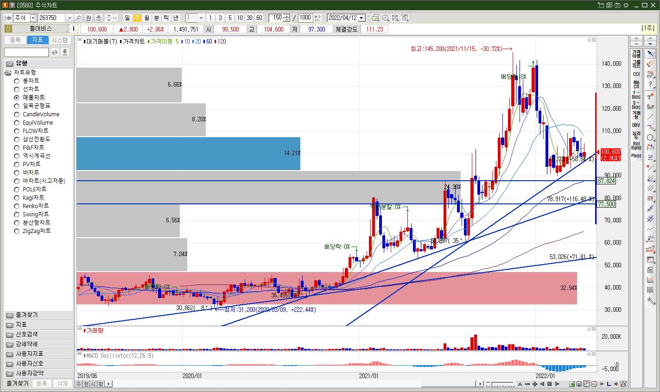The image size is (660, 392).
Task: Select the circle drawing tool
Action: [650, 138]
